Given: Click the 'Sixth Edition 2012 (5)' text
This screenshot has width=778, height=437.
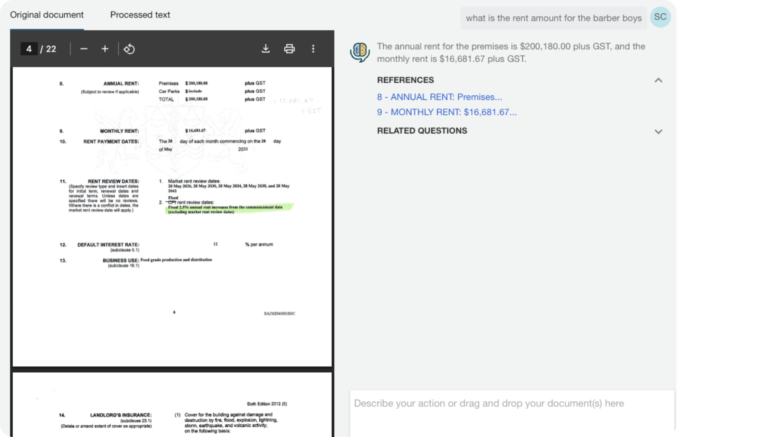Looking at the screenshot, I should point(267,404).
